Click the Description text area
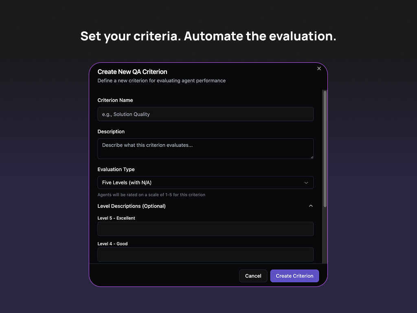Viewport: 417px width, 313px height. tap(205, 148)
